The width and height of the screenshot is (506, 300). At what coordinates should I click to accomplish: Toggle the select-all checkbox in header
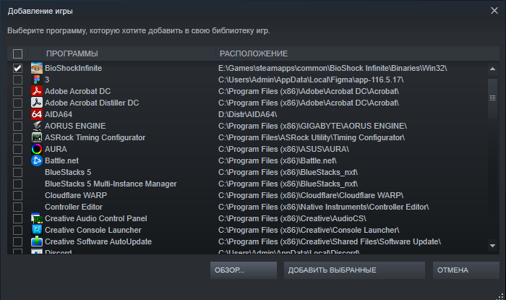(17, 53)
